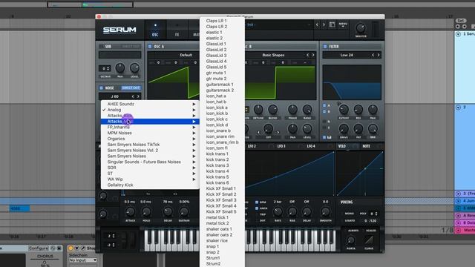Screen dimensions: 475x267
Task: Click the envelope ATTACK knob
Action: tap(131, 211)
